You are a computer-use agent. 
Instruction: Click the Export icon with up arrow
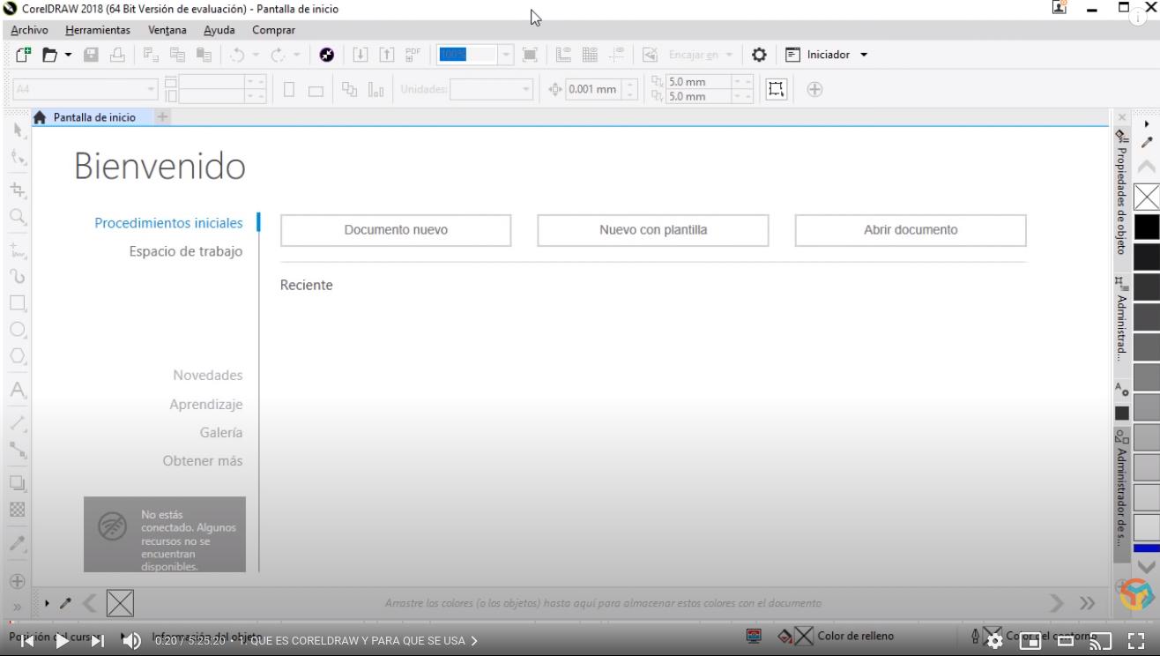tap(387, 55)
